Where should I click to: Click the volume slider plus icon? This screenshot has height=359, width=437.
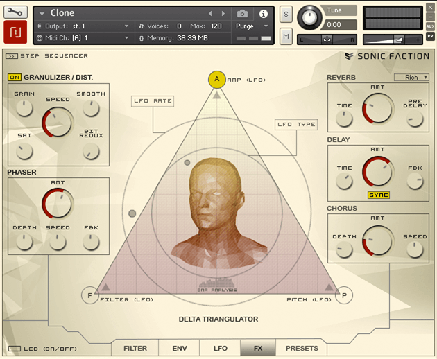[x=418, y=40]
